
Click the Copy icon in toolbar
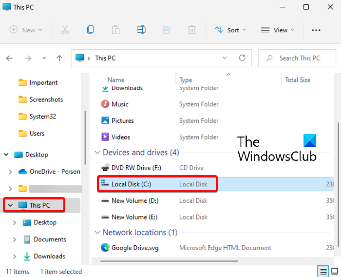90,30
